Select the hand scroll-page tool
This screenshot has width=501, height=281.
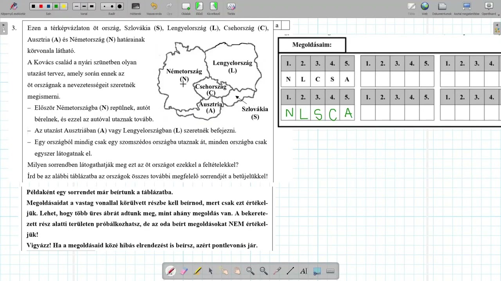pyautogui.click(x=237, y=271)
